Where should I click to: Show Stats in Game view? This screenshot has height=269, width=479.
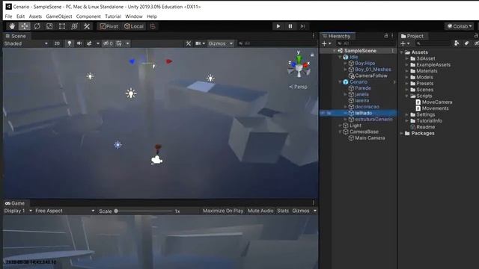(283, 211)
